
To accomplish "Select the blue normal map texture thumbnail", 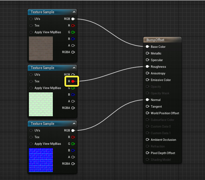I will (x=41, y=160).
